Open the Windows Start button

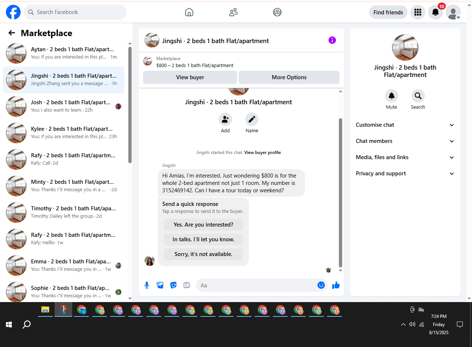point(9,325)
